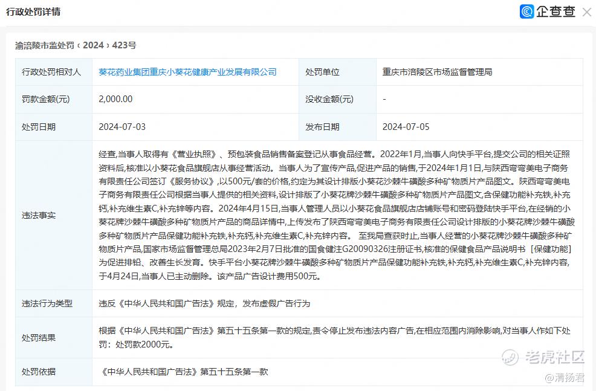Select the 处罚款2000元 result text
This screenshot has width=596, height=391.
(144, 344)
